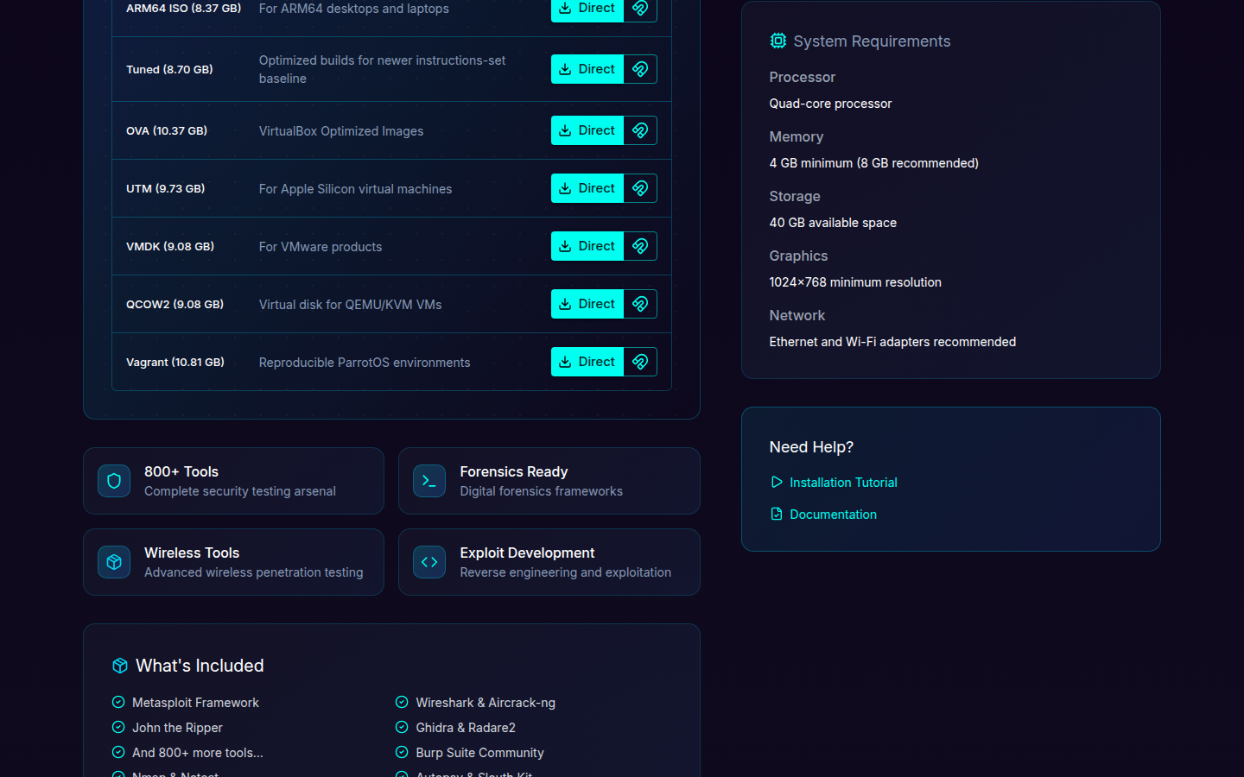The height and width of the screenshot is (777, 1244).
Task: Click the "40 GB available space" text
Action: [x=833, y=223]
